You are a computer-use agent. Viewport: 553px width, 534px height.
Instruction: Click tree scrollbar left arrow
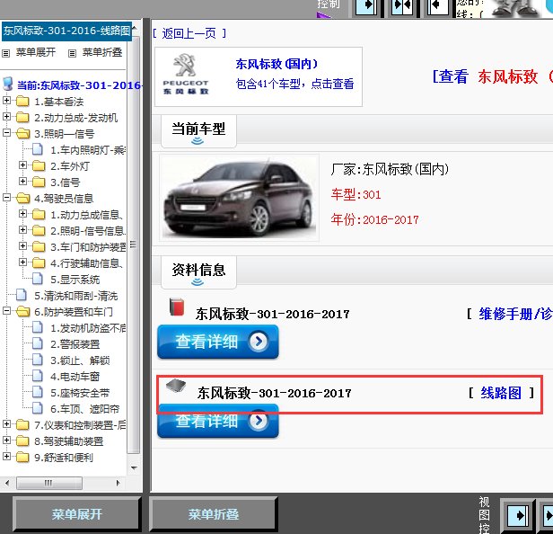click(7, 483)
